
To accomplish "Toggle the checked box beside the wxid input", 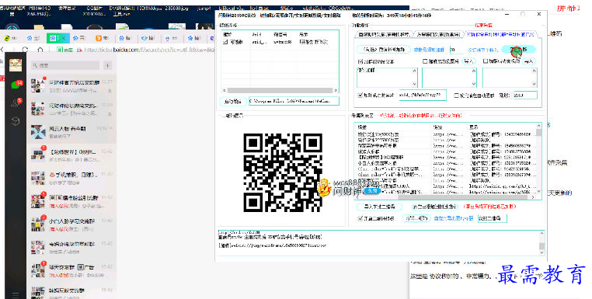I will [360, 95].
